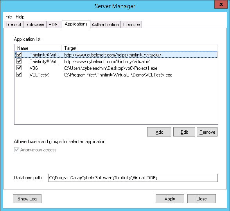Click the Edit button
Image resolution: width=230 pixels, height=211 pixels.
[184, 132]
